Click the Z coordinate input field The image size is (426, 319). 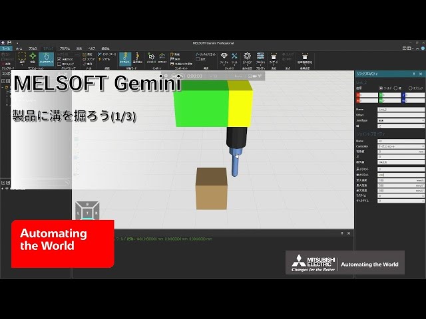pos(415,95)
